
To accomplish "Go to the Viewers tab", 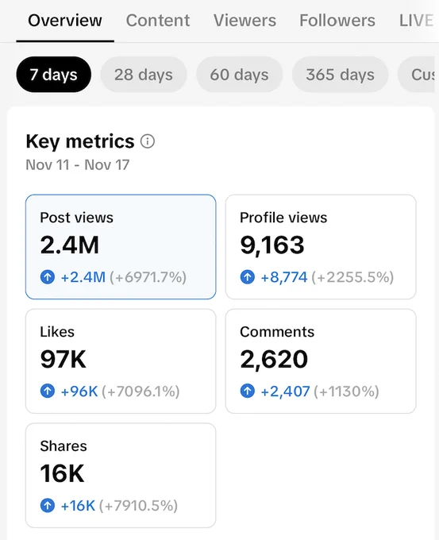I will tap(245, 21).
